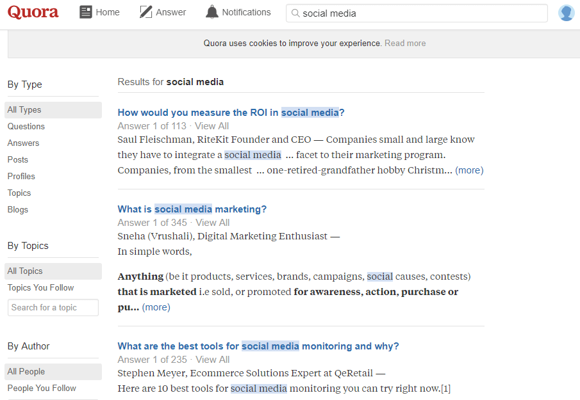Open the Notifications bell icon
Image resolution: width=580 pixels, height=400 pixels.
coord(212,12)
